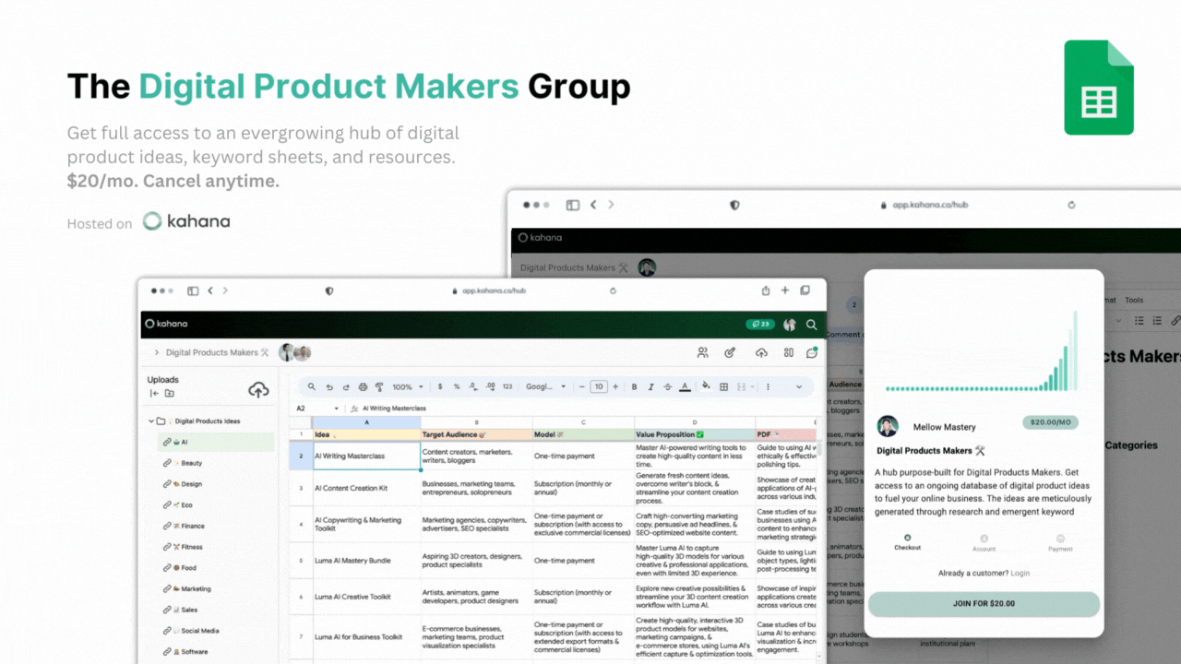Open the green 23 notifications badge
Viewport: 1181px width, 664px height.
(759, 325)
